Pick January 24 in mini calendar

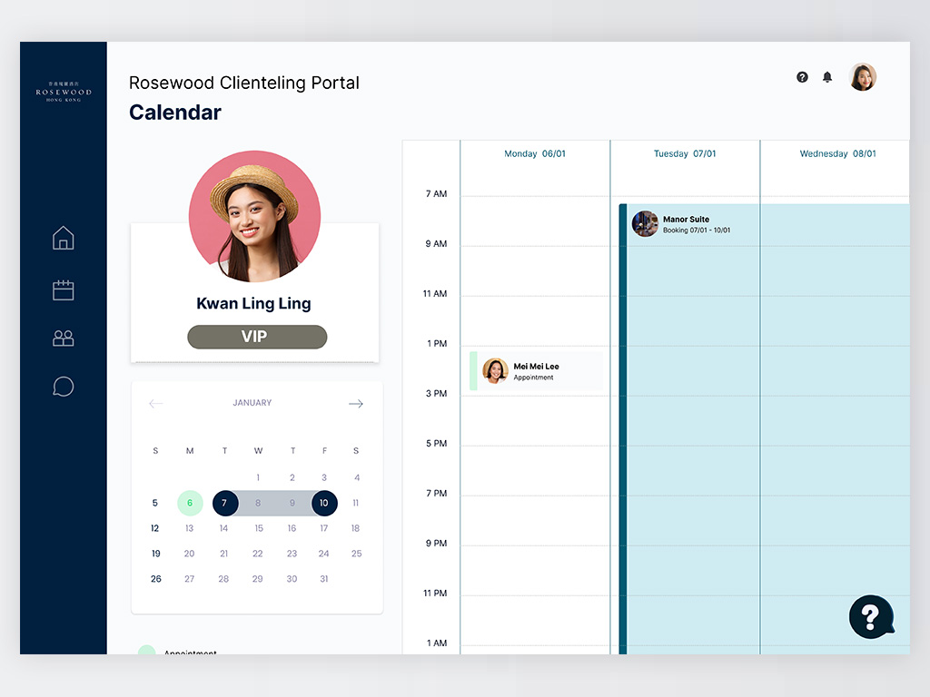[323, 554]
